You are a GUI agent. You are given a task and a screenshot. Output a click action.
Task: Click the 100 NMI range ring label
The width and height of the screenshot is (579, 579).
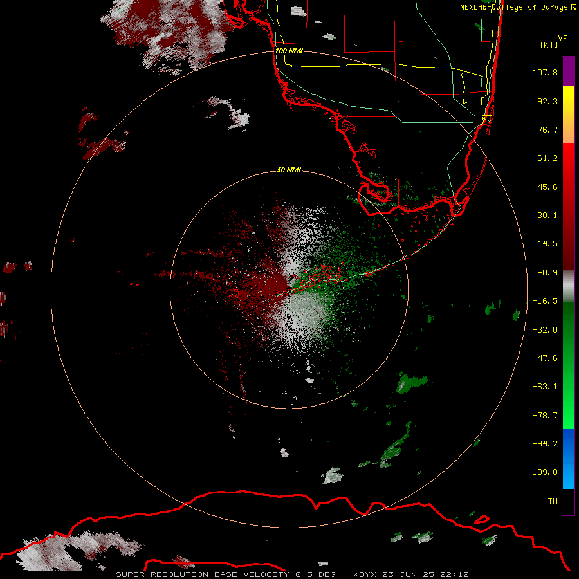289,51
